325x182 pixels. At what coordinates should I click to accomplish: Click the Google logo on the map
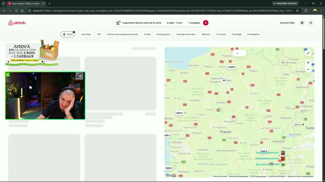(x=171, y=175)
